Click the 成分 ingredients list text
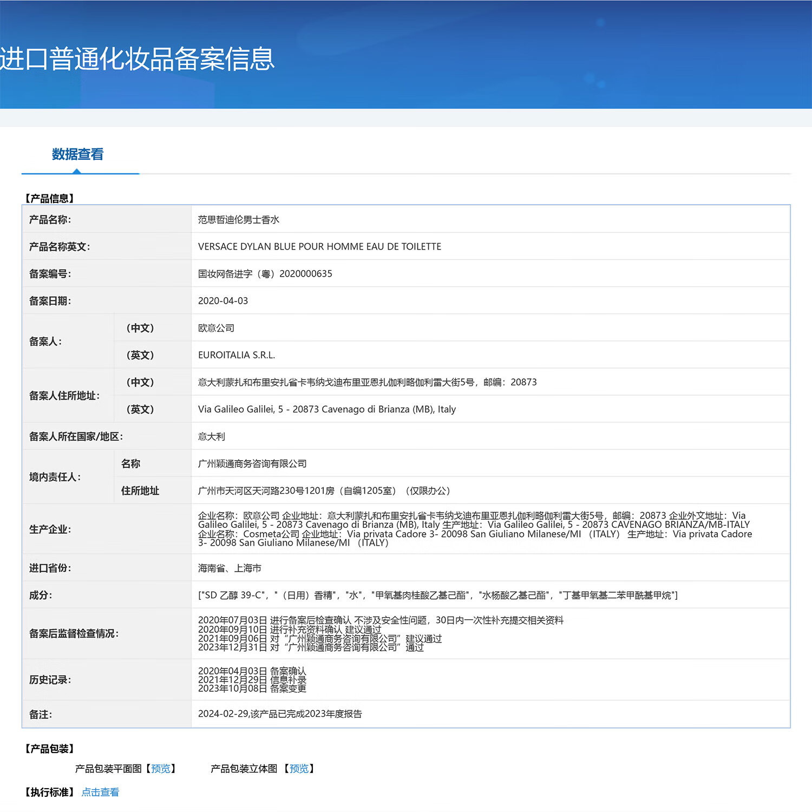Viewport: 812px width, 812px height. tap(438, 595)
